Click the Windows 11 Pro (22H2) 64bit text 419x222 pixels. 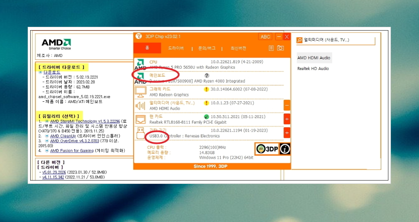point(226,157)
